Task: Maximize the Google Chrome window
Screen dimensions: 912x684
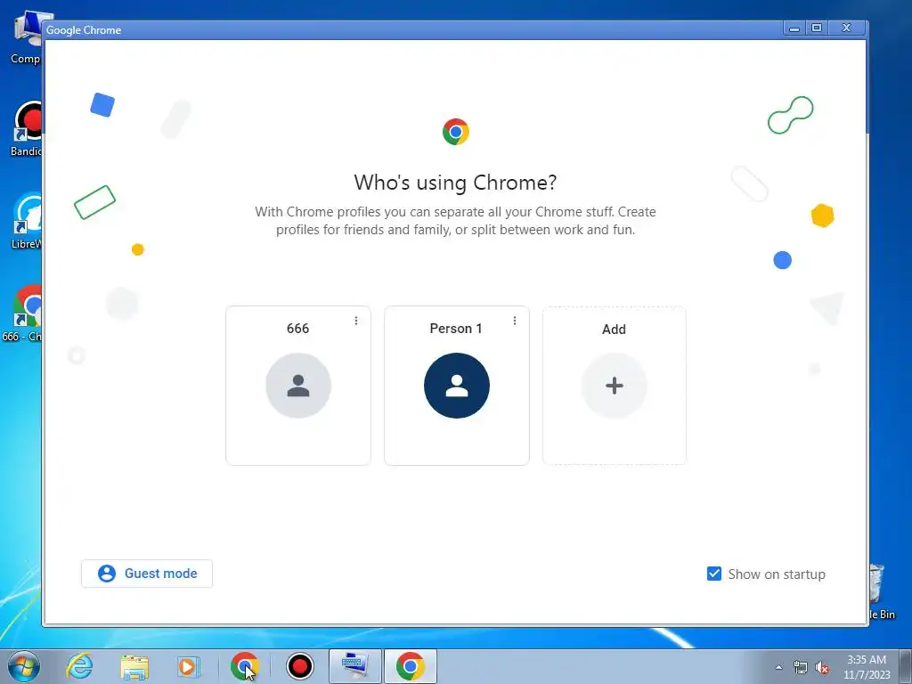Action: [x=817, y=28]
